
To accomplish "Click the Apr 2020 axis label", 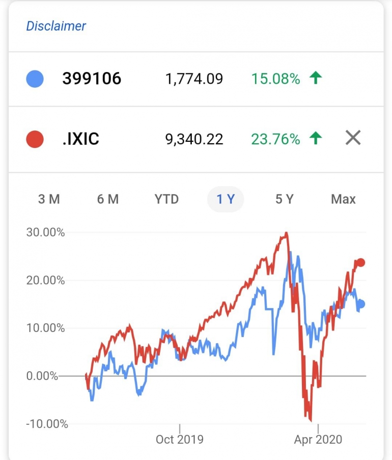I will click(x=318, y=439).
